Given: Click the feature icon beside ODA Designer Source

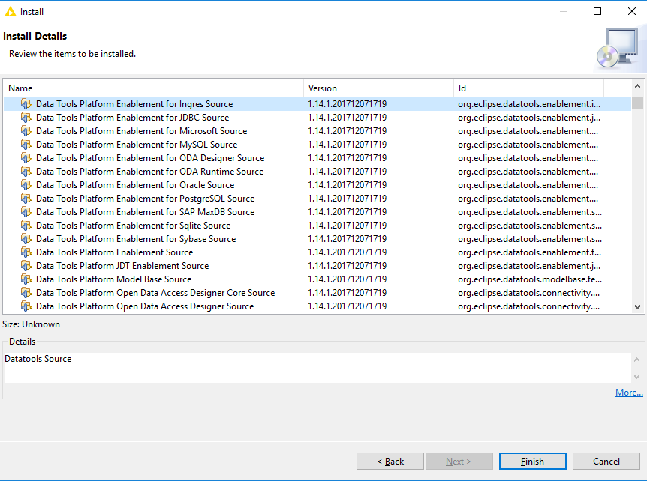Looking at the screenshot, I should 26,158.
